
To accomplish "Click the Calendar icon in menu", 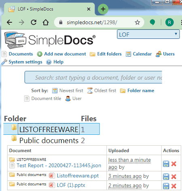I will click(x=128, y=54).
